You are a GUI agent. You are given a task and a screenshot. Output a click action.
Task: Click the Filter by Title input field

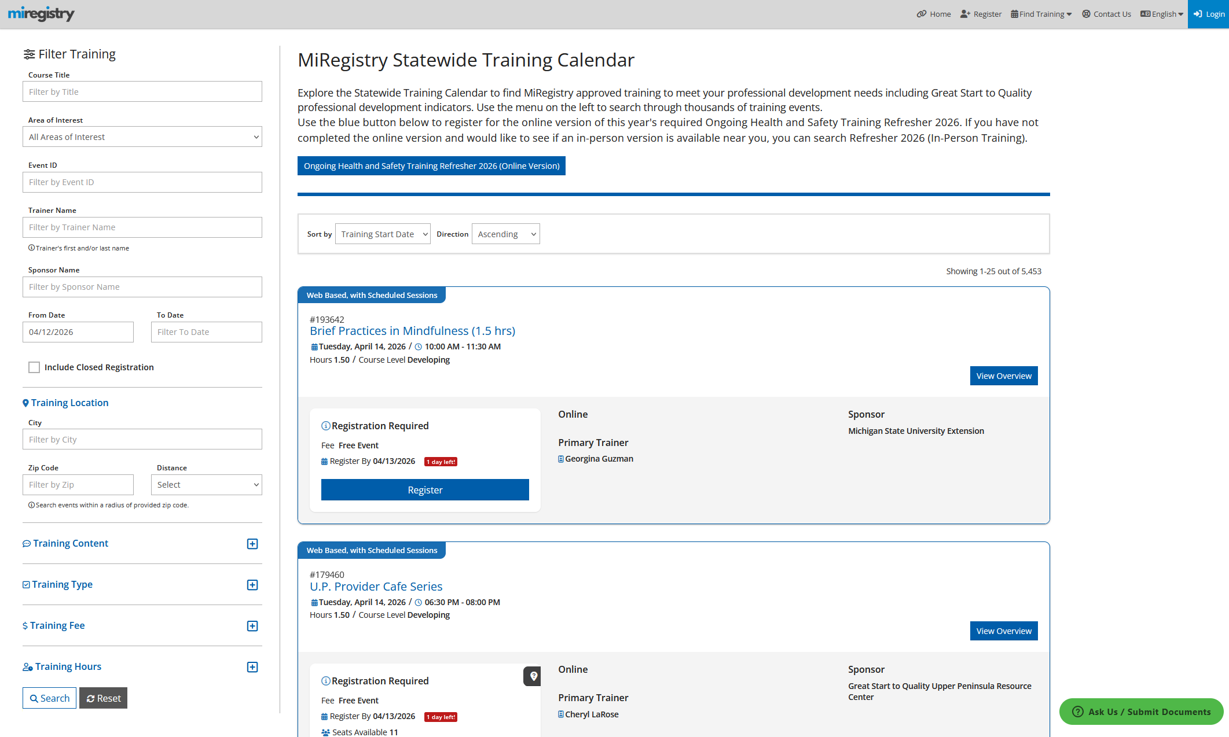[142, 91]
